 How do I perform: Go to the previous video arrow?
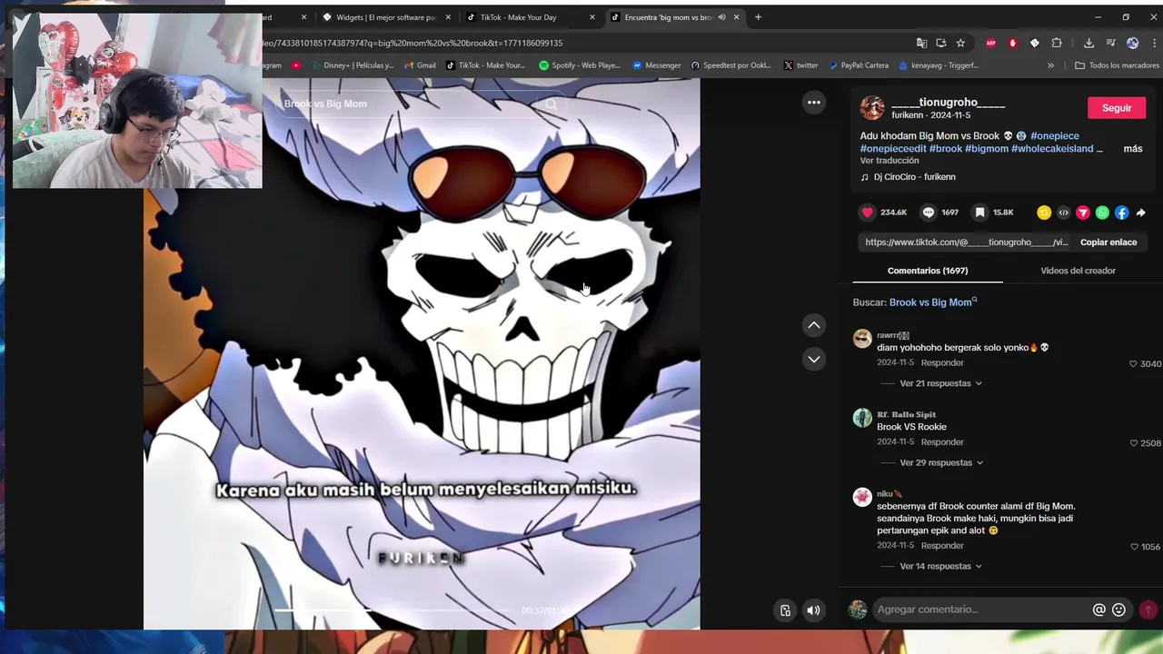[x=814, y=325]
